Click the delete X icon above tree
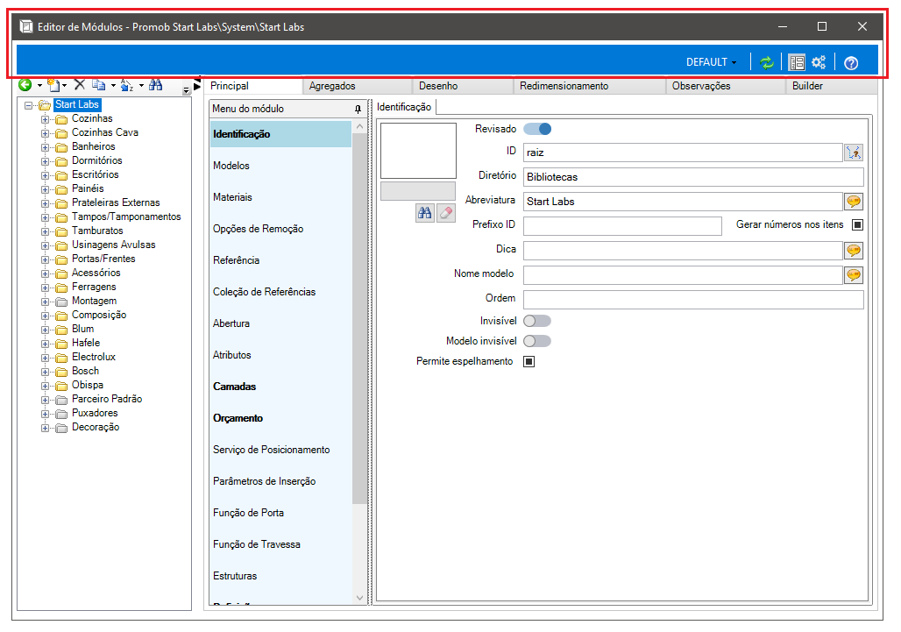The height and width of the screenshot is (632, 901). [x=80, y=85]
